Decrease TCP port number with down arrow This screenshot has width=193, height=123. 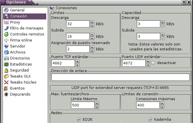(78, 65)
